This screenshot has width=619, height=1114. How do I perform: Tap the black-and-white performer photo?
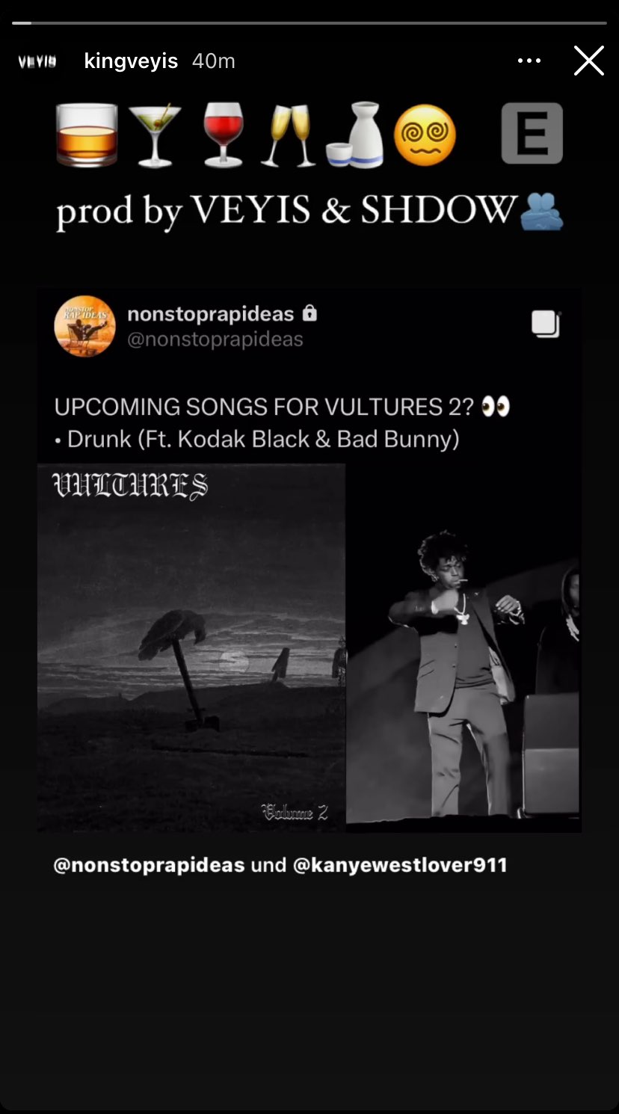(462, 647)
